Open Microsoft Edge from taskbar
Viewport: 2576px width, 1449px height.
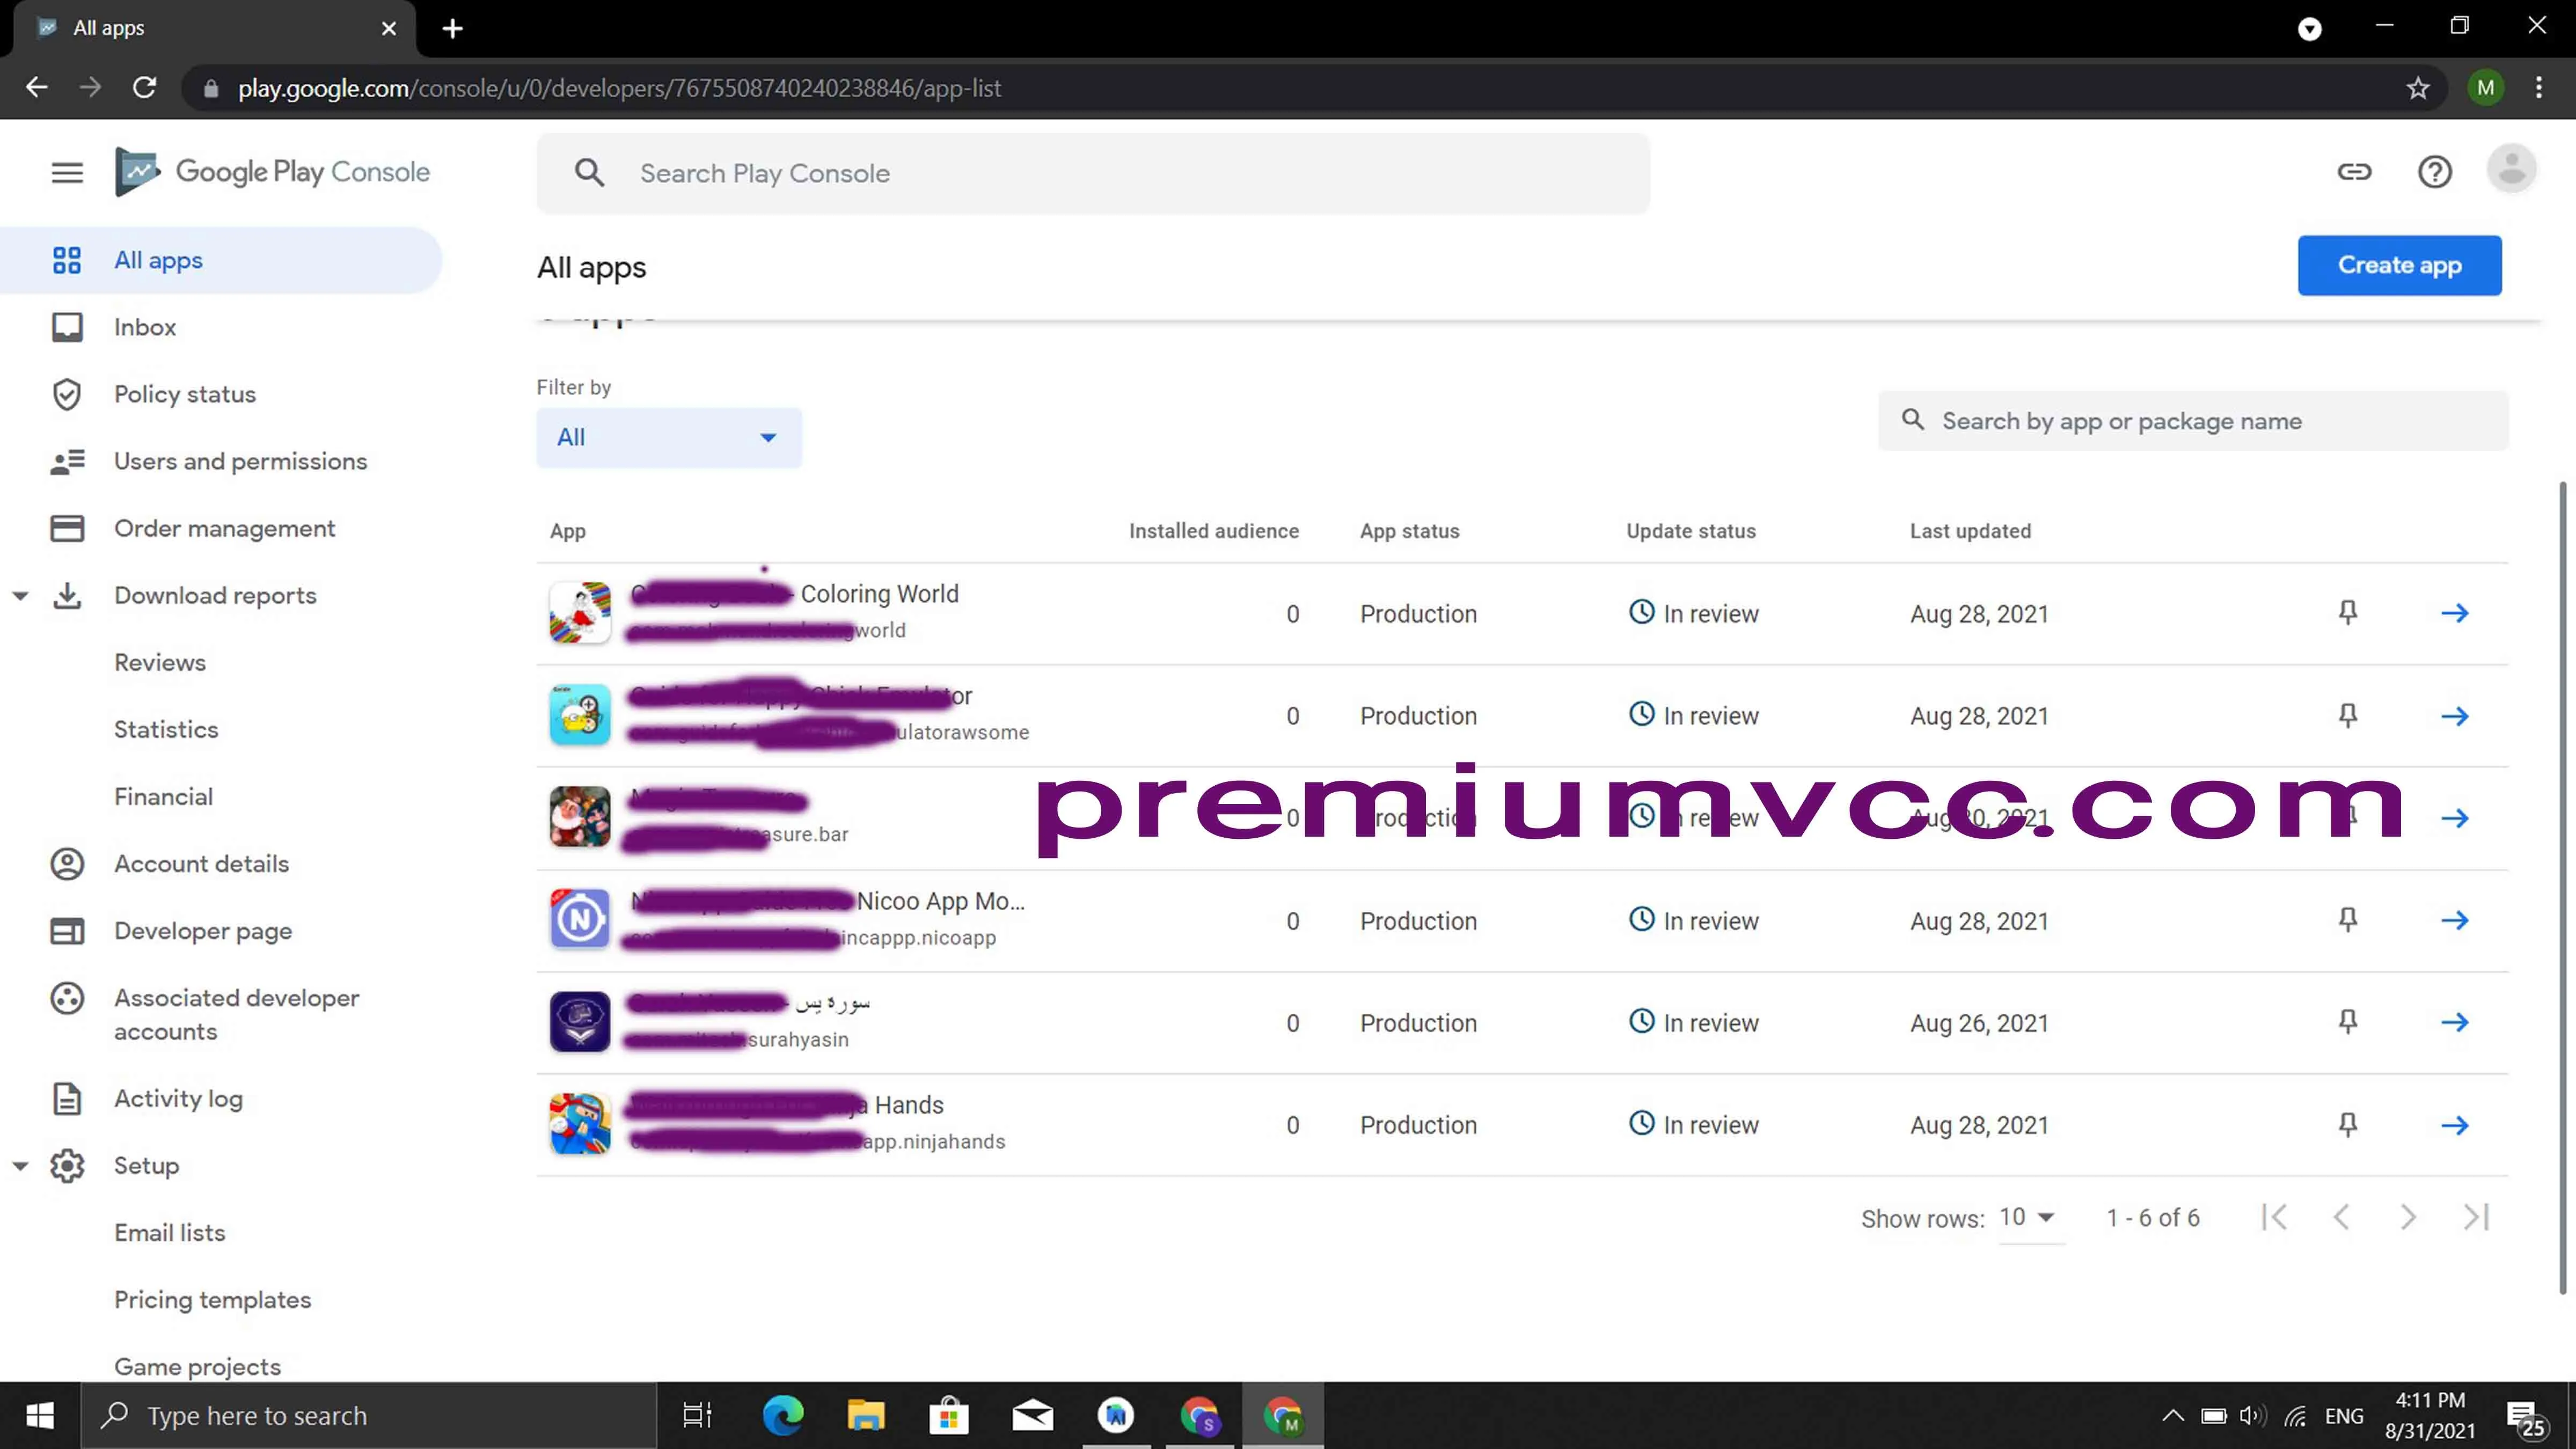tap(782, 1415)
